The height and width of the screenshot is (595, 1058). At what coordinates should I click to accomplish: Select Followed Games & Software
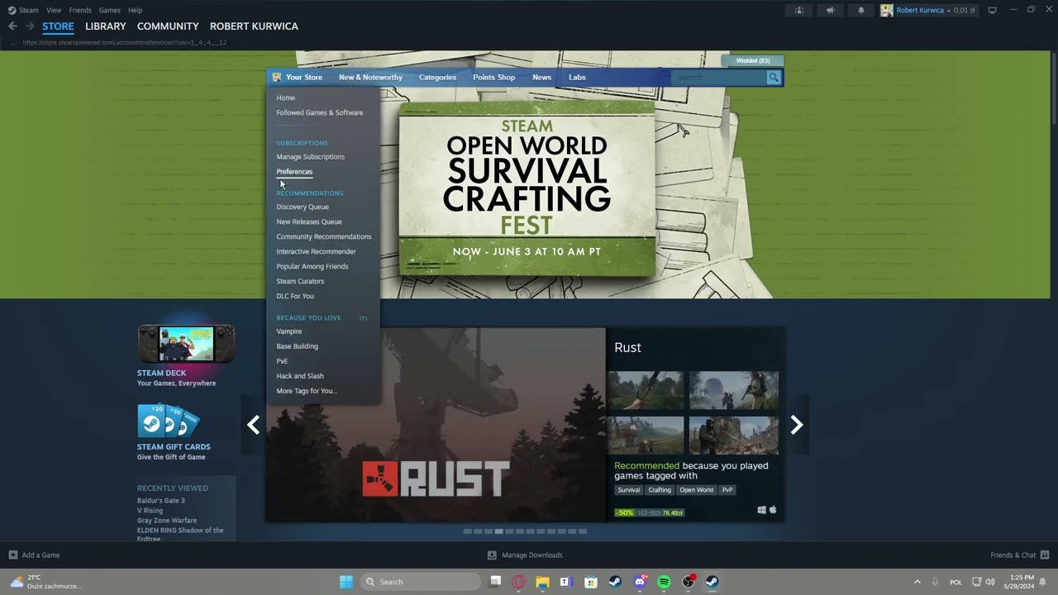point(319,112)
